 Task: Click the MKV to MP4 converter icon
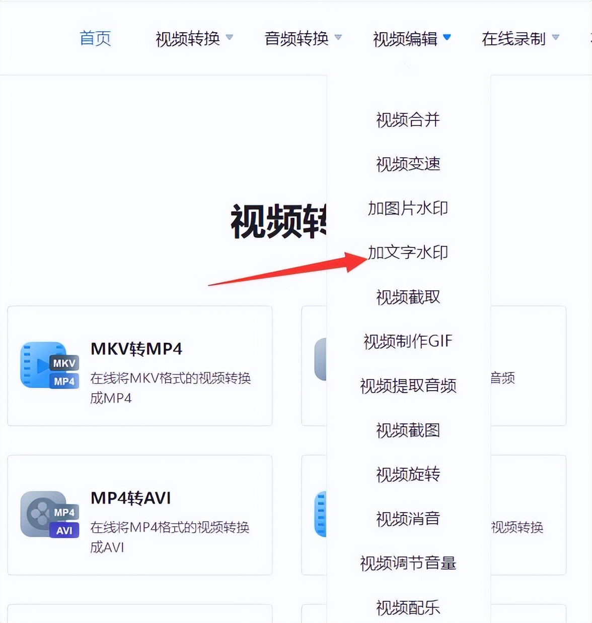tap(50, 365)
